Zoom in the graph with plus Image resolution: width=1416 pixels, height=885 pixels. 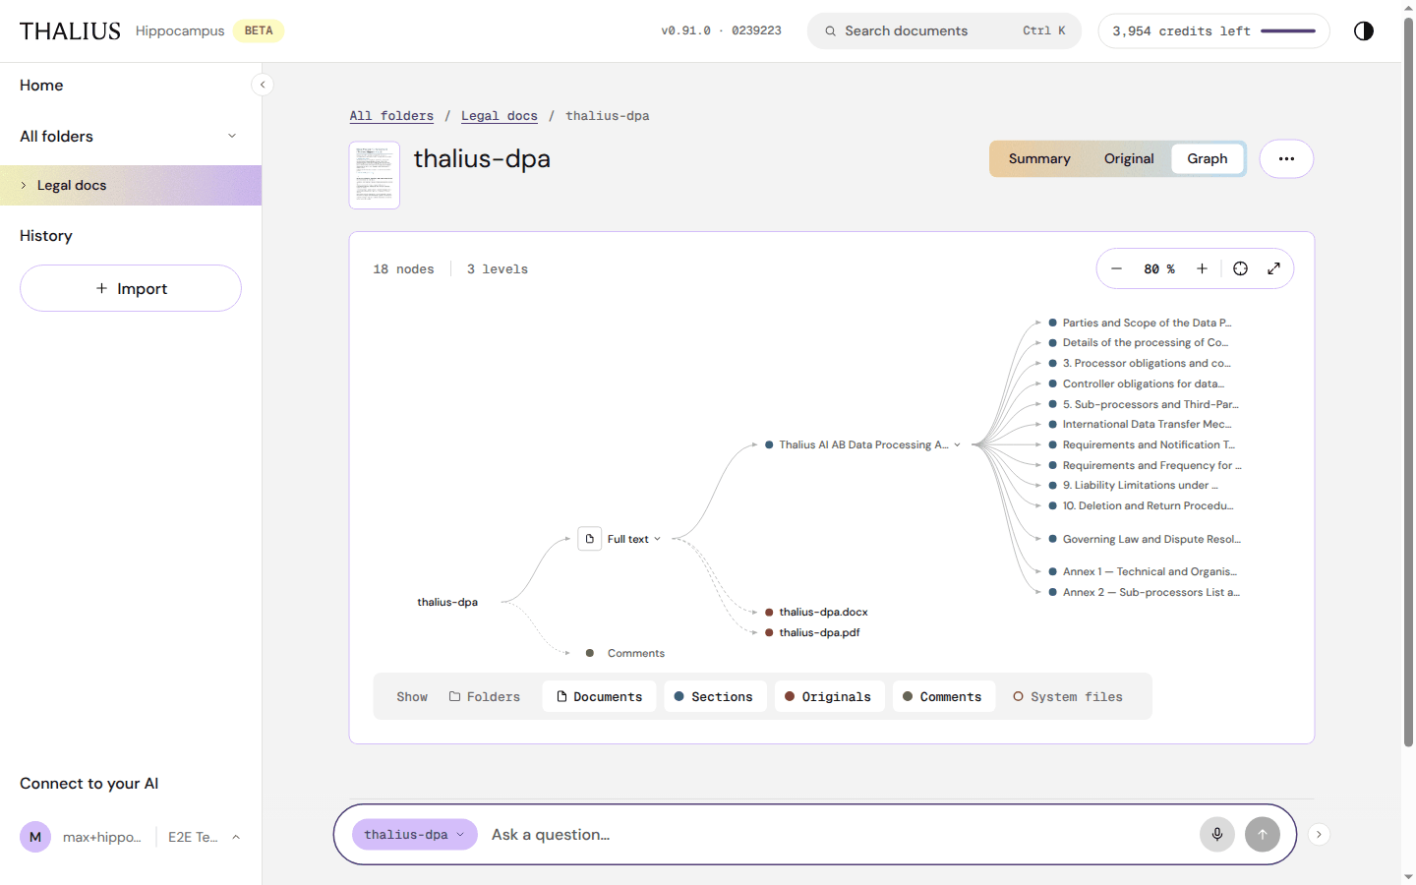coord(1202,268)
